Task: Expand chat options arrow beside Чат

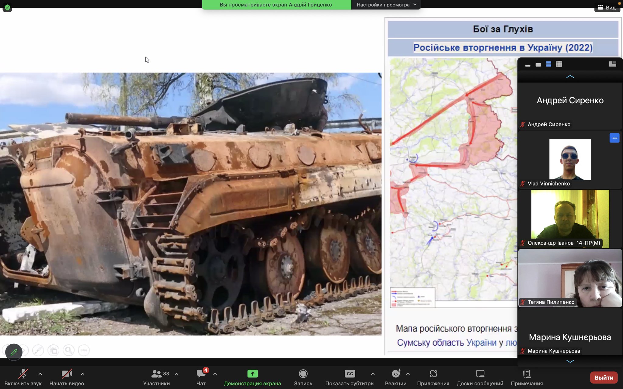Action: (x=215, y=374)
